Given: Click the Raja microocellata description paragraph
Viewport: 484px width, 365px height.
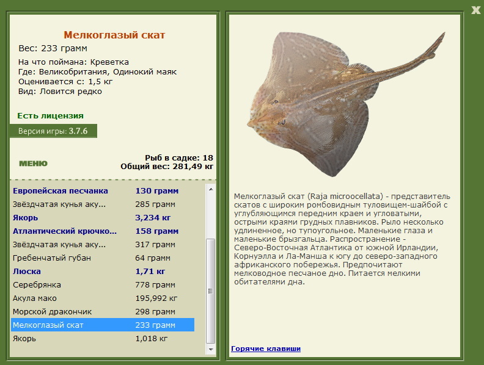Looking at the screenshot, I should click(342, 239).
